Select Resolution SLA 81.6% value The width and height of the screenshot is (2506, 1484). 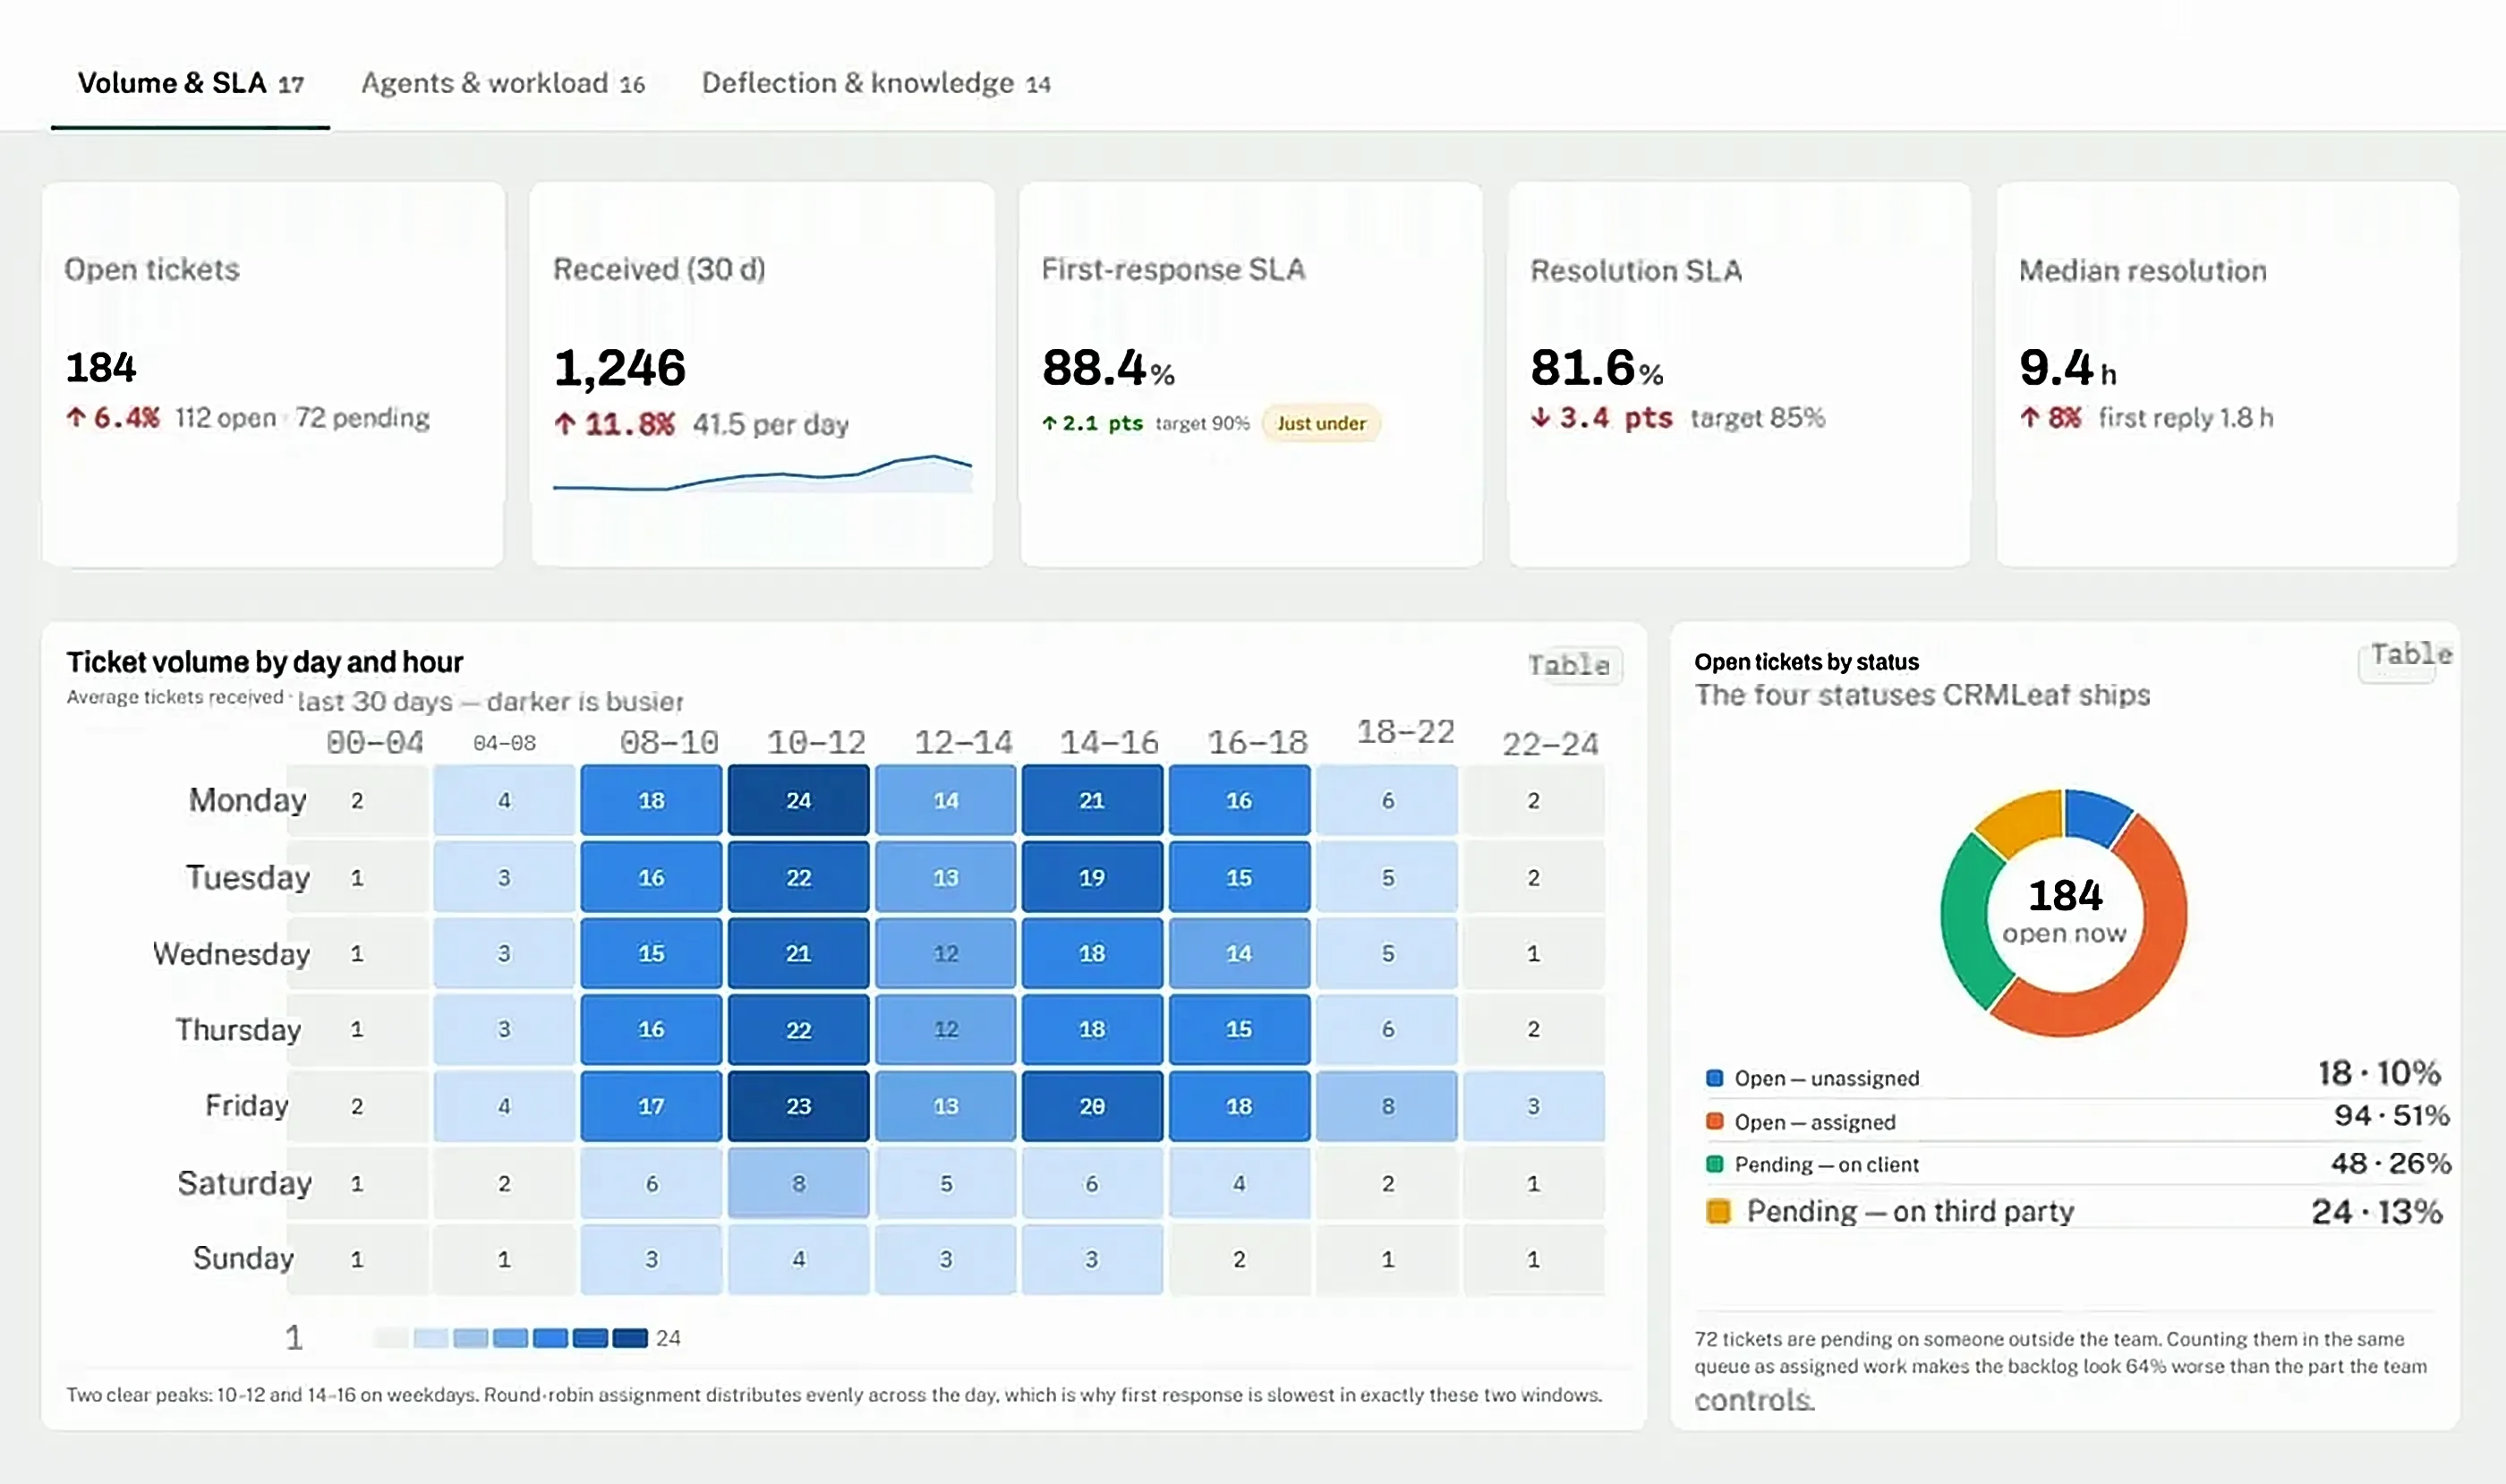pos(1596,368)
